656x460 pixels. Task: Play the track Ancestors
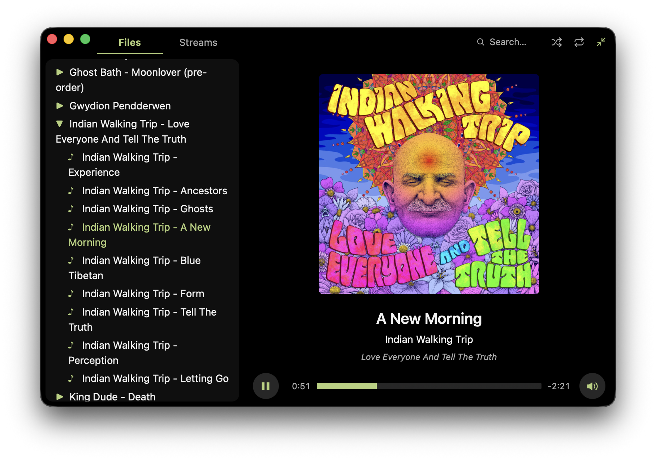pyautogui.click(x=148, y=191)
